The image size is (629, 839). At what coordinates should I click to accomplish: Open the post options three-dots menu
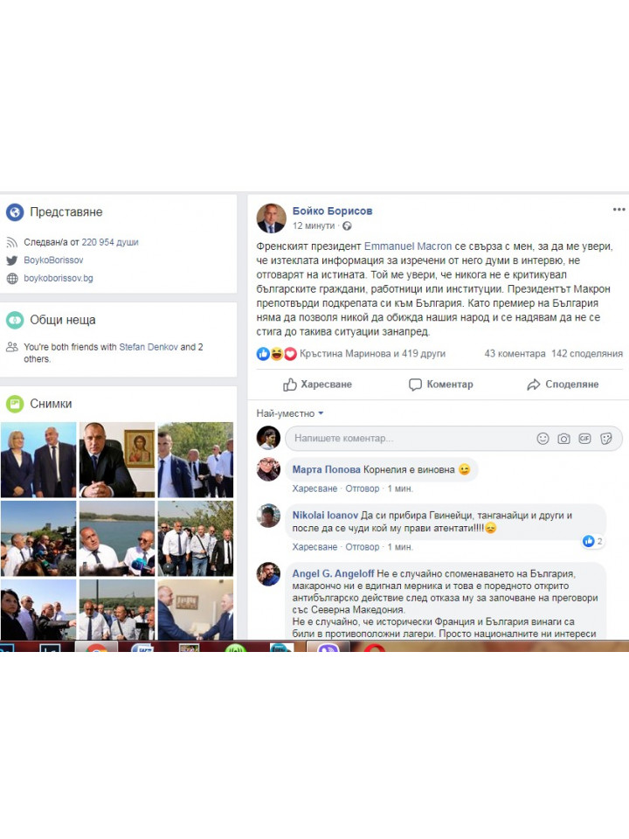pyautogui.click(x=619, y=210)
